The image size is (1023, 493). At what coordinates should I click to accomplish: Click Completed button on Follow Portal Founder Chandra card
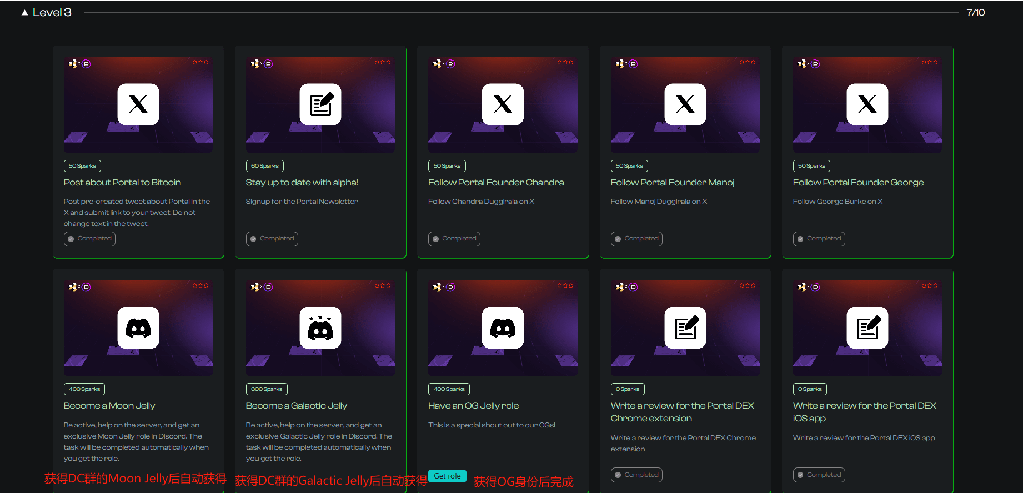(454, 239)
